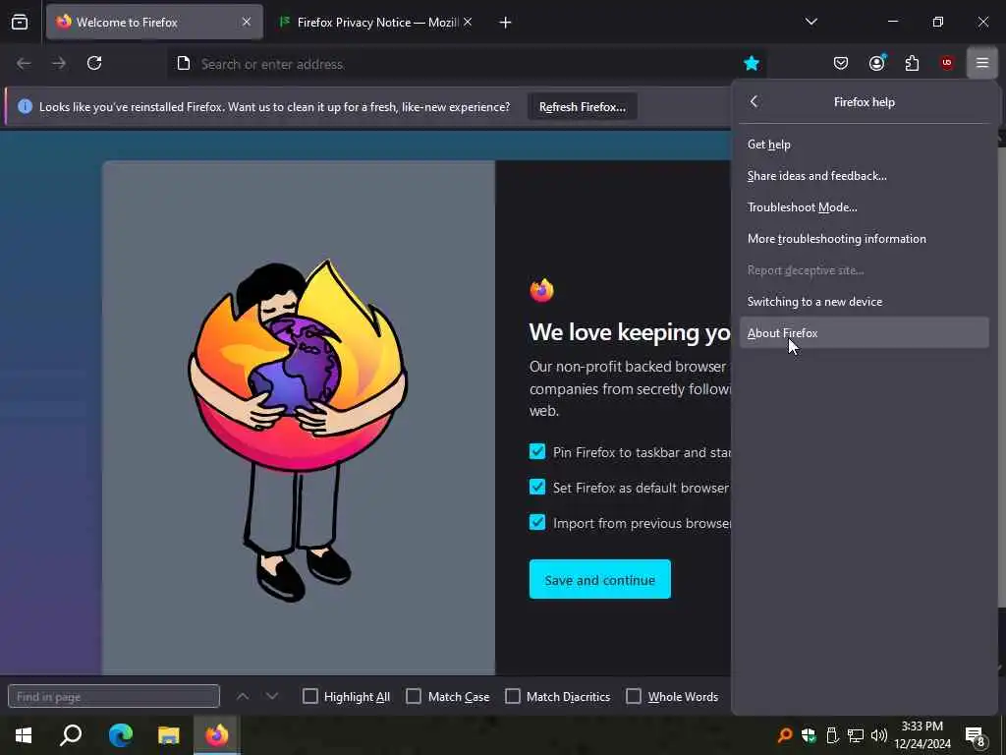Select Get help menu item

(x=865, y=145)
